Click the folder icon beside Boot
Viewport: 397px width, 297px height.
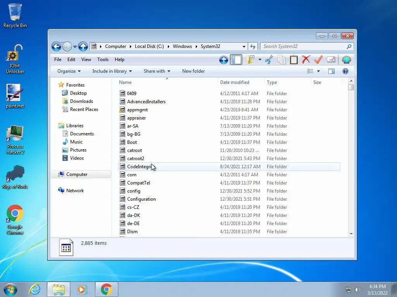click(123, 142)
